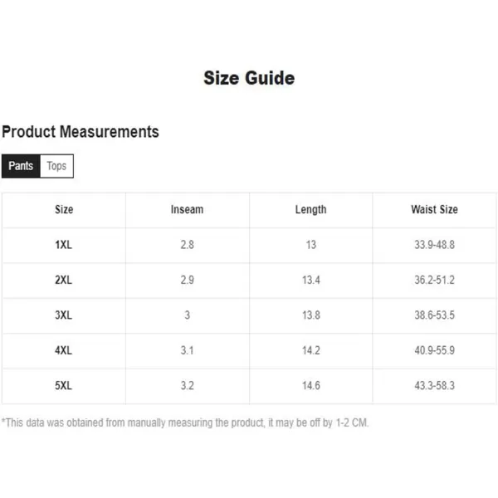
Task: Click the 2.8 inseam value cell
Action: pyautogui.click(x=187, y=245)
